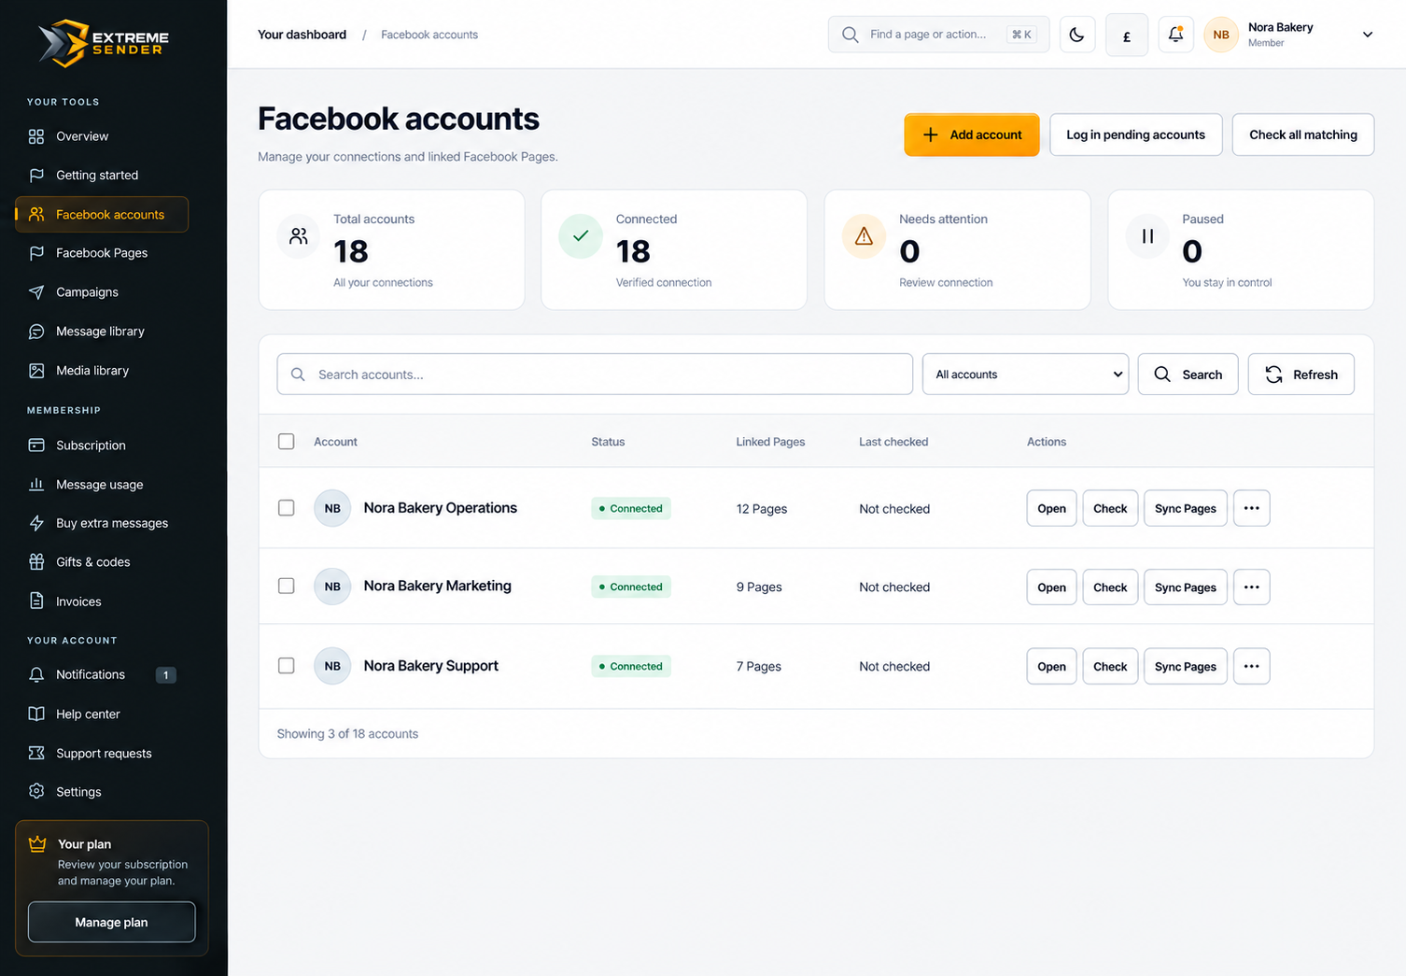Toggle the select-all accounts checkbox
This screenshot has width=1406, height=976.
287,442
